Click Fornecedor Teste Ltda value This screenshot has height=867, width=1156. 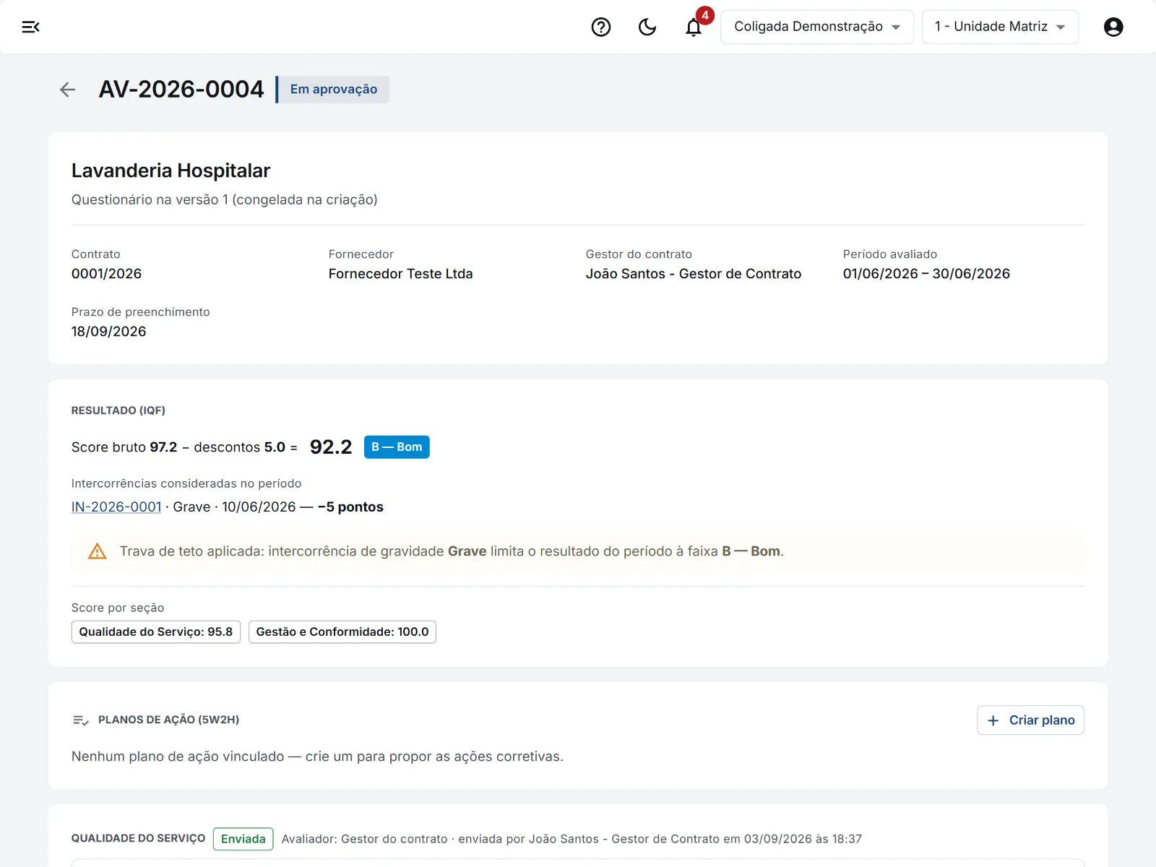pyautogui.click(x=400, y=274)
